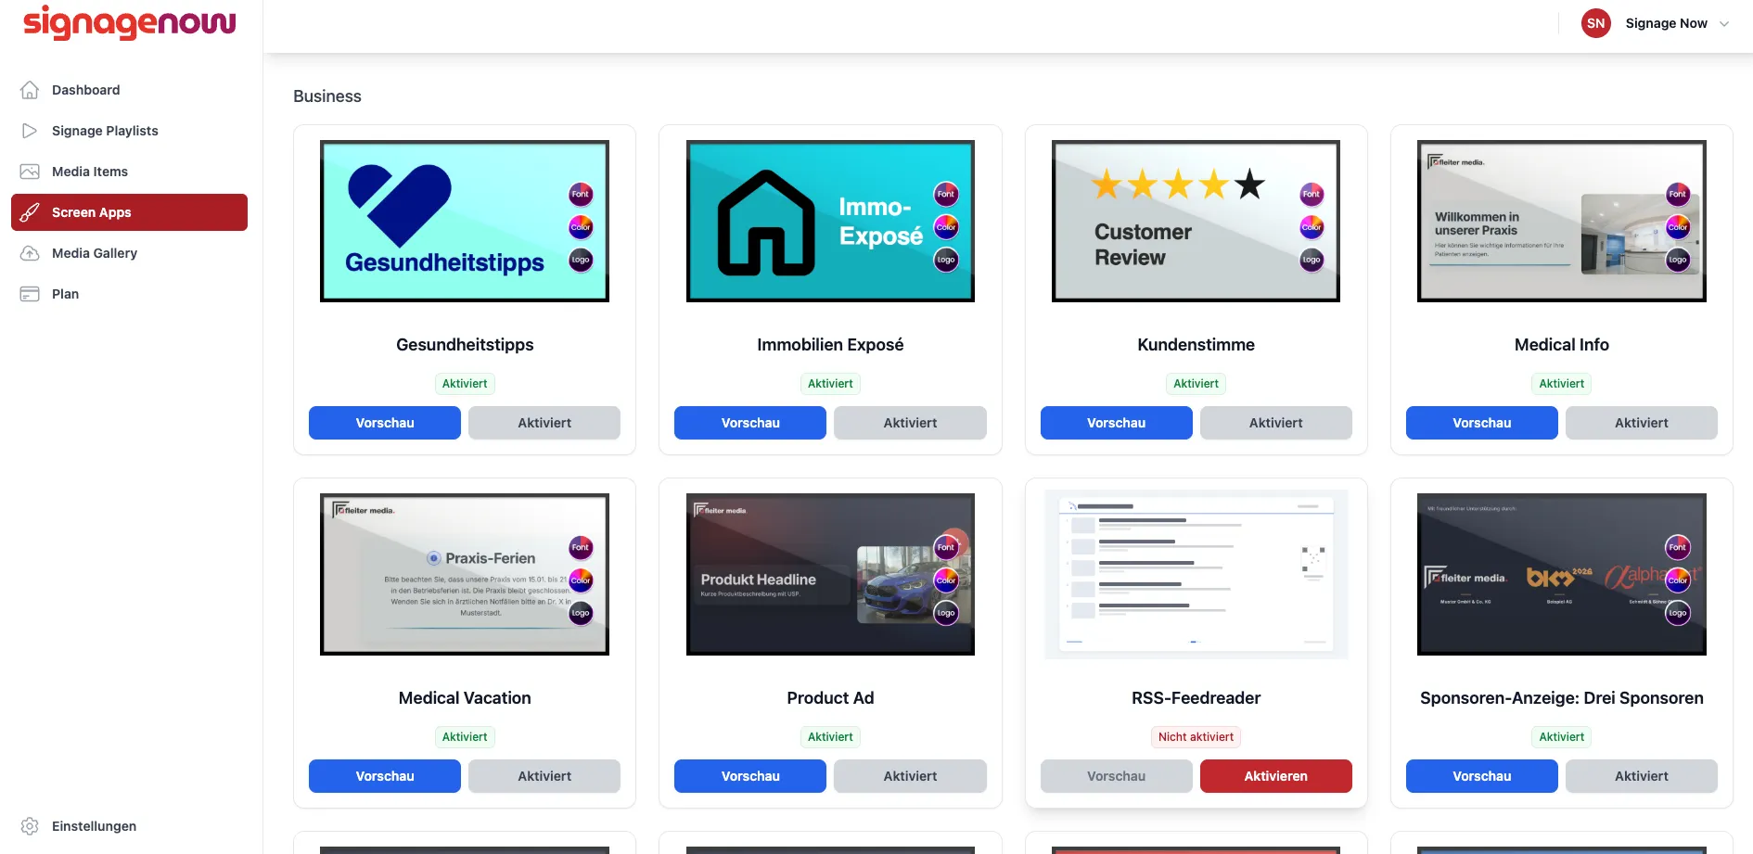This screenshot has width=1753, height=854.
Task: Click the signagenow logo
Action: click(x=130, y=22)
